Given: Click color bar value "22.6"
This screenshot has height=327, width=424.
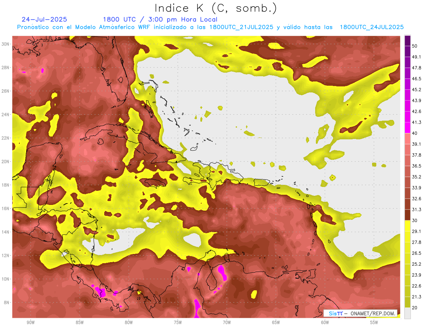Looking at the screenshot, I should pos(416,286).
